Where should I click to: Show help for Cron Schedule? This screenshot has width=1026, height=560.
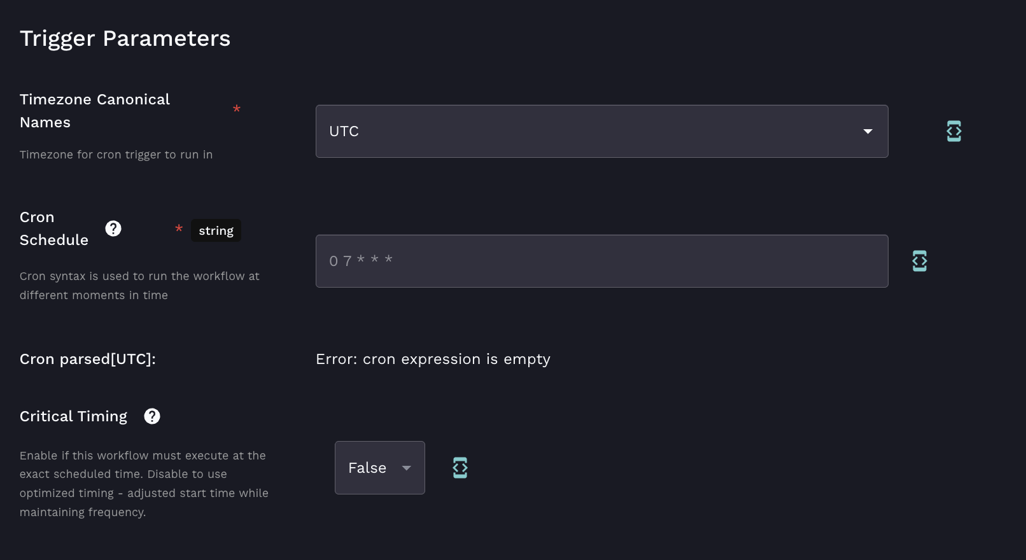tap(113, 228)
